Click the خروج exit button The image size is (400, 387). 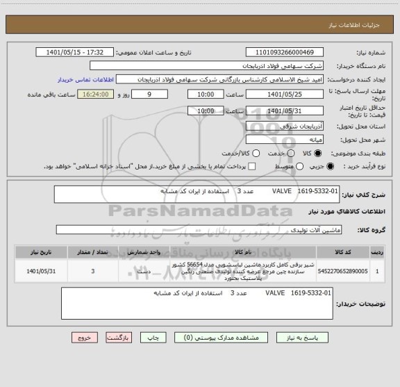point(85,338)
